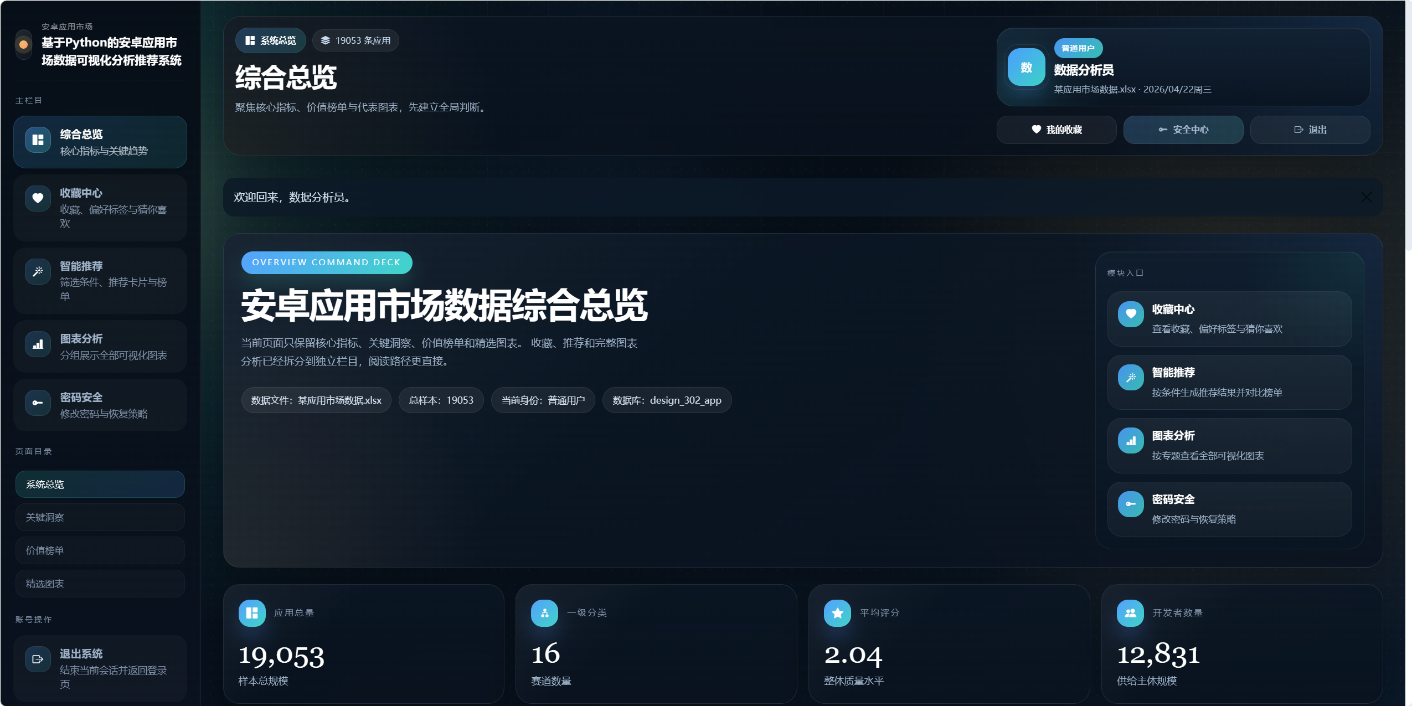Click the logout icon next to 退出系统
The image size is (1412, 706).
pyautogui.click(x=38, y=659)
